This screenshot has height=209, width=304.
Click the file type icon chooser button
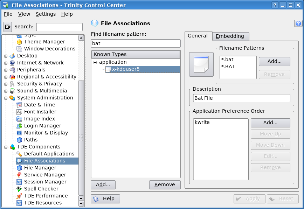click(x=201, y=64)
